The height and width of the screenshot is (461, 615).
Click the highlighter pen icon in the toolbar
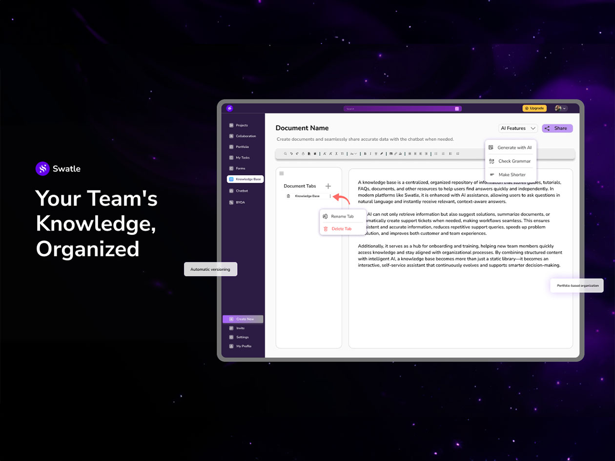coord(382,154)
